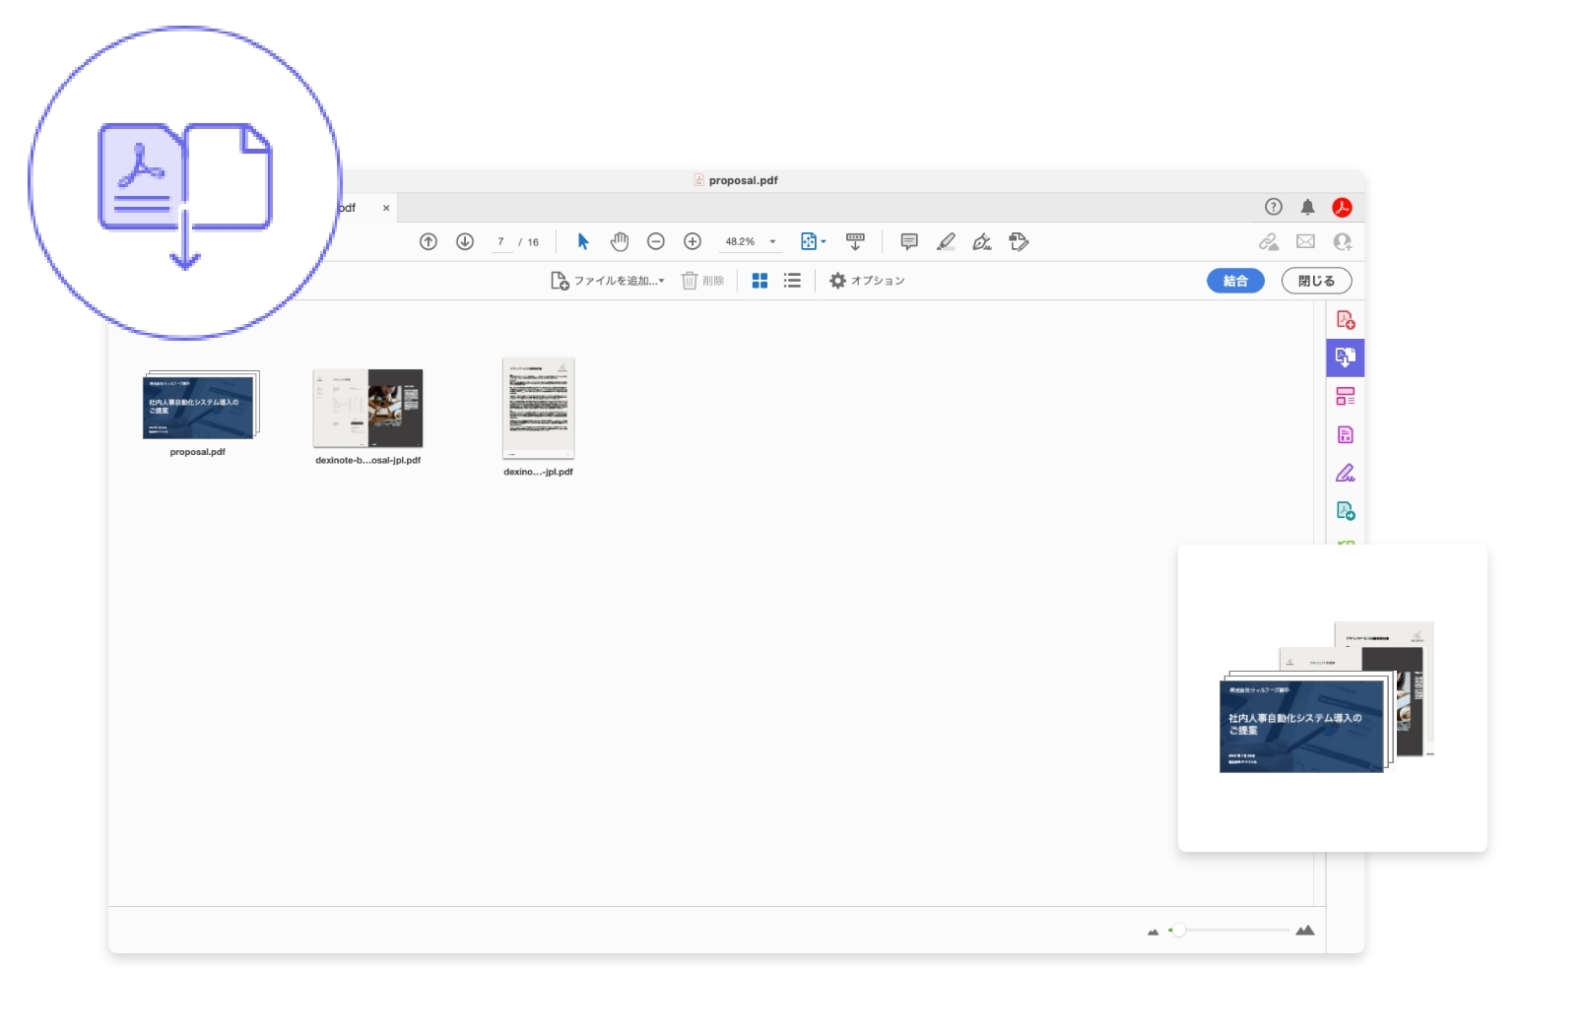This screenshot has height=1036, width=1586.
Task: Click the large mountains enlarge-thumbnails icon
Action: pos(1305,930)
